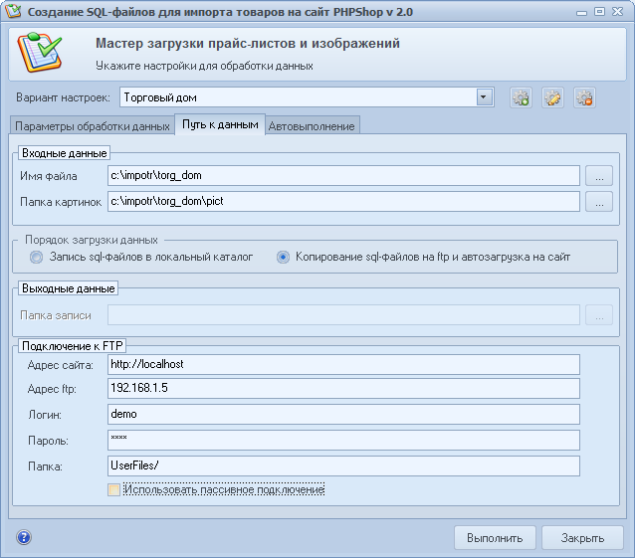Open help via blue question mark icon
The width and height of the screenshot is (635, 558).
point(24,537)
